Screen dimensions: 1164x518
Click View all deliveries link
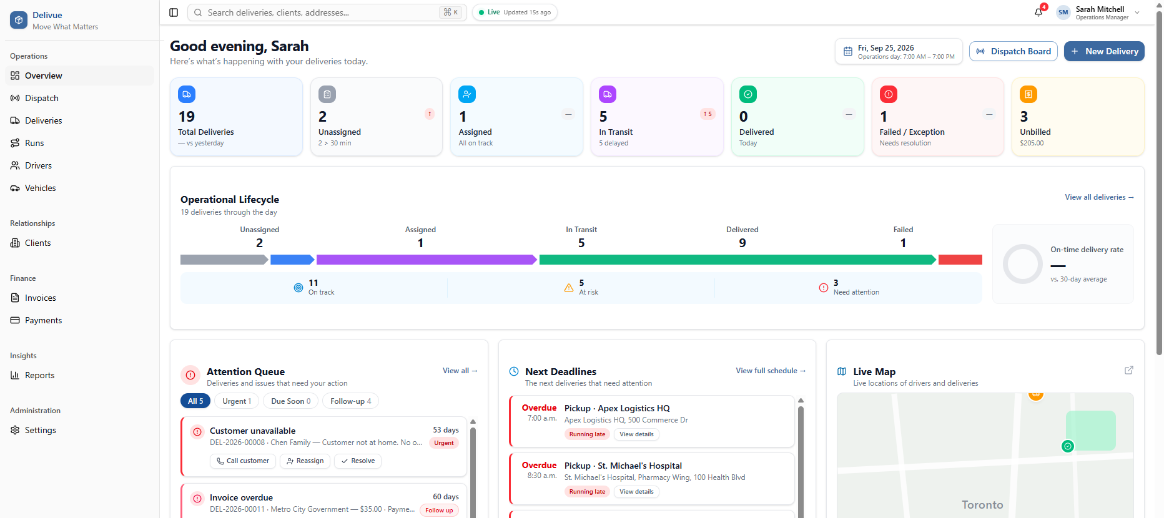pos(1099,197)
